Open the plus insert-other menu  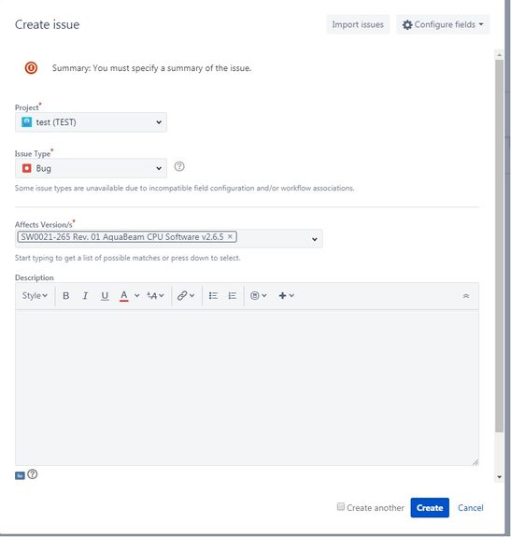tap(286, 295)
